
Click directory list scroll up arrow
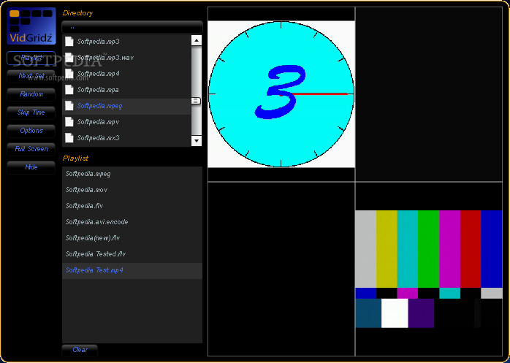click(197, 41)
